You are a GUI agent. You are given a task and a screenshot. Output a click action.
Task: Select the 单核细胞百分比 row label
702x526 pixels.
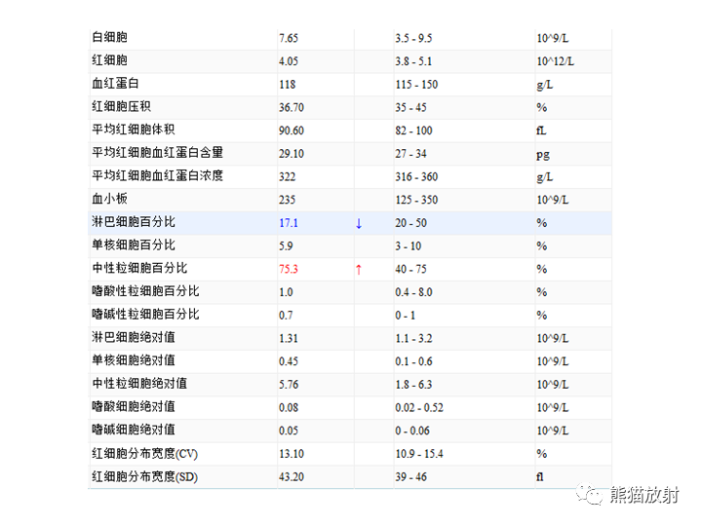134,245
